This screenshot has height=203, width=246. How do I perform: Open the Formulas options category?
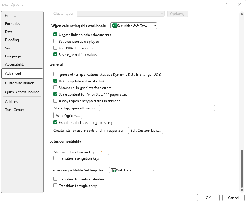coord(13,24)
